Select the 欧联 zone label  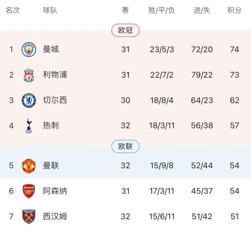point(125,147)
